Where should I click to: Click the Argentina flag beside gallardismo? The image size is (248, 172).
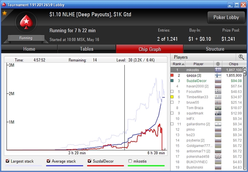[218, 124]
